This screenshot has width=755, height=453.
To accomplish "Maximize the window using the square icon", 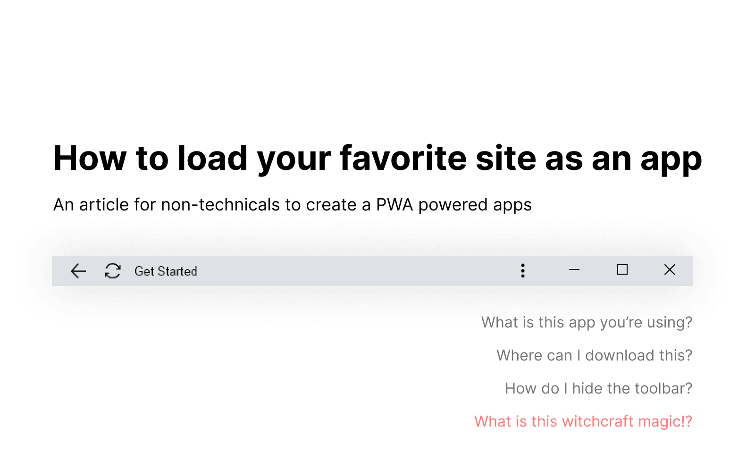I will 622,270.
